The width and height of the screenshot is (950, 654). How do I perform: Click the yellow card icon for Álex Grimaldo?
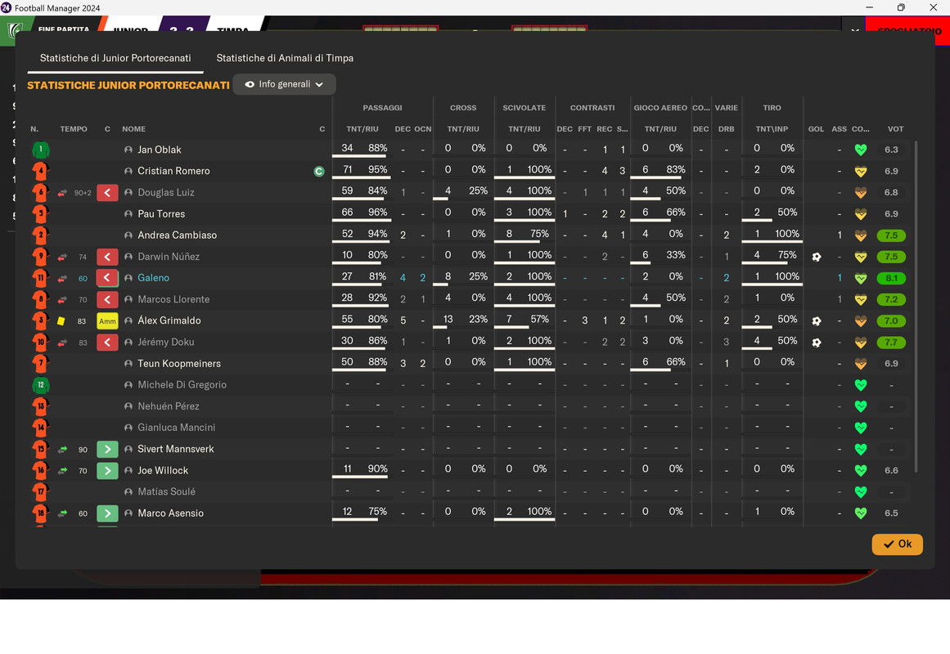(x=61, y=321)
